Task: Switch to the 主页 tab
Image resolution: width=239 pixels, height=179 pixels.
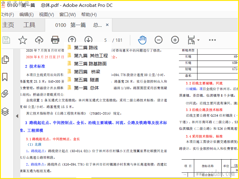Action: pyautogui.click(x=8, y=25)
